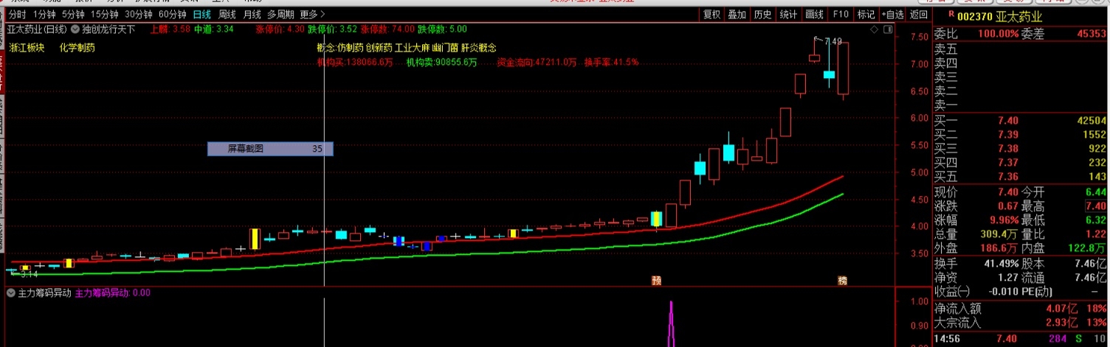The height and width of the screenshot is (347, 1110).
Task: Expand the 更多 periods menu
Action: click(x=312, y=14)
